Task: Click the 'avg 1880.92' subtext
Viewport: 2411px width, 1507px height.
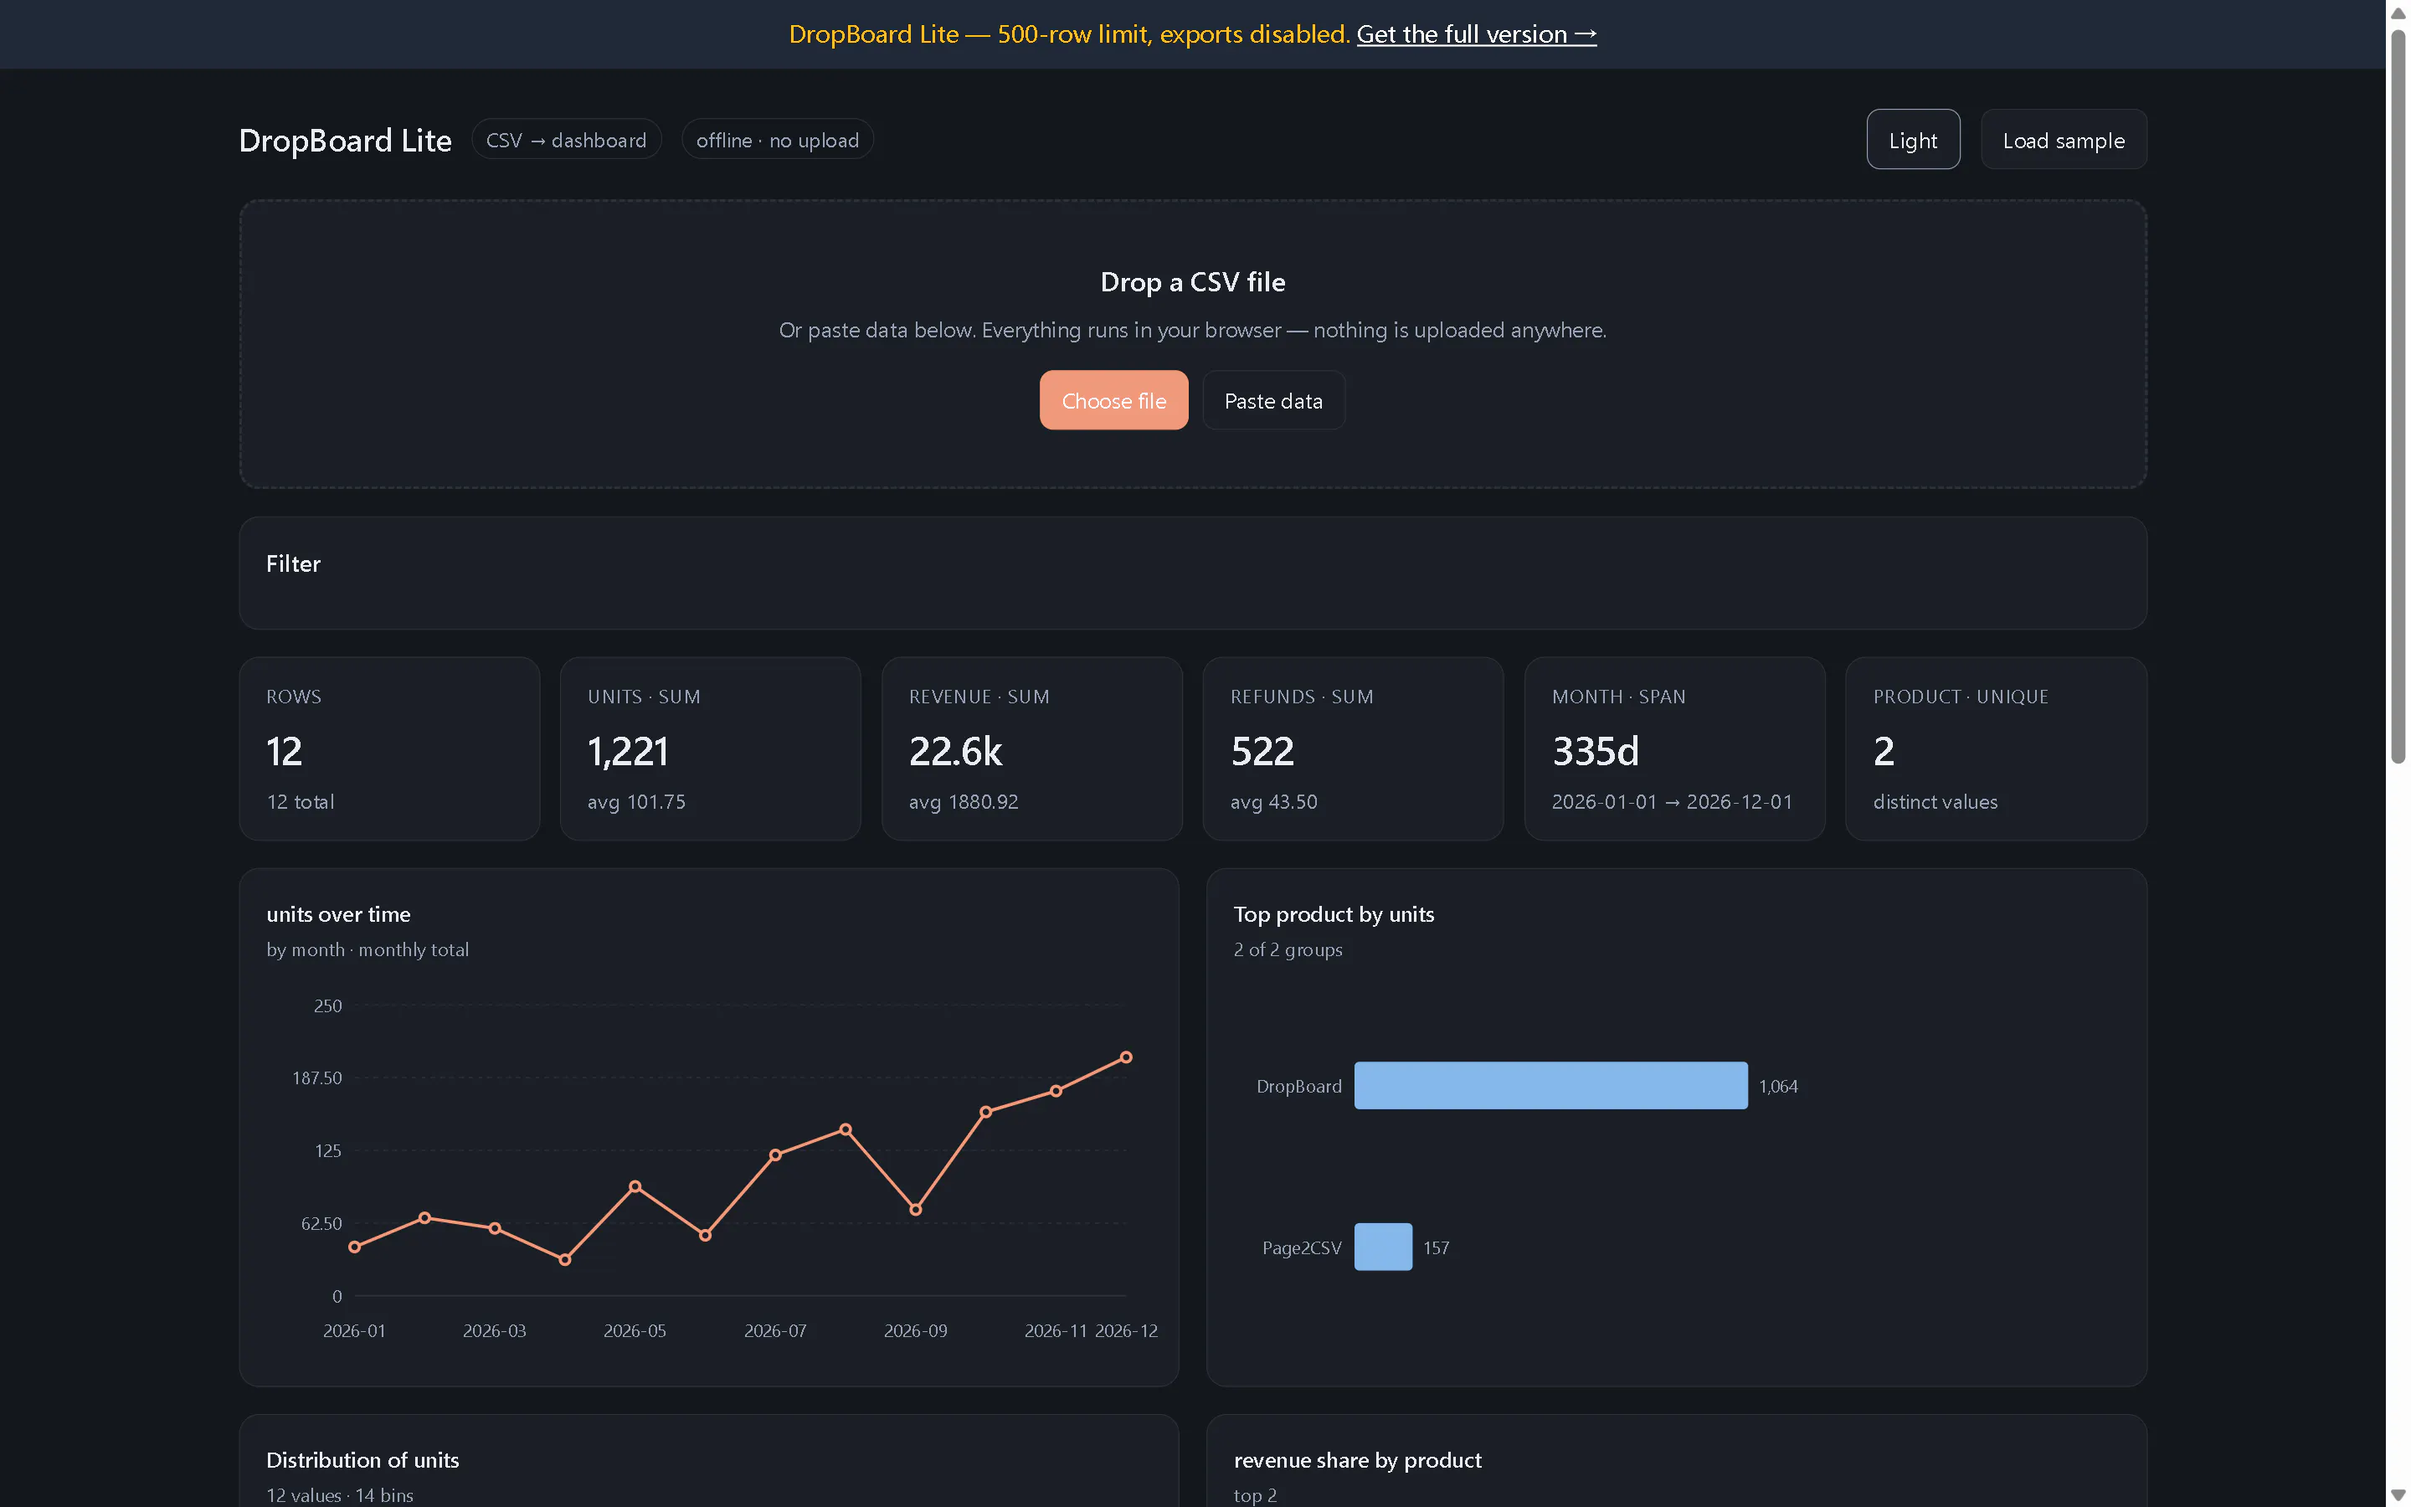Action: tap(964, 801)
